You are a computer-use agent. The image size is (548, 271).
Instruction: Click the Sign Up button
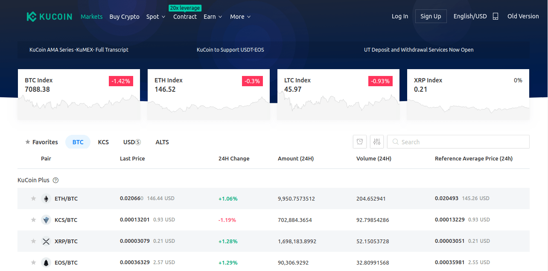pos(431,16)
